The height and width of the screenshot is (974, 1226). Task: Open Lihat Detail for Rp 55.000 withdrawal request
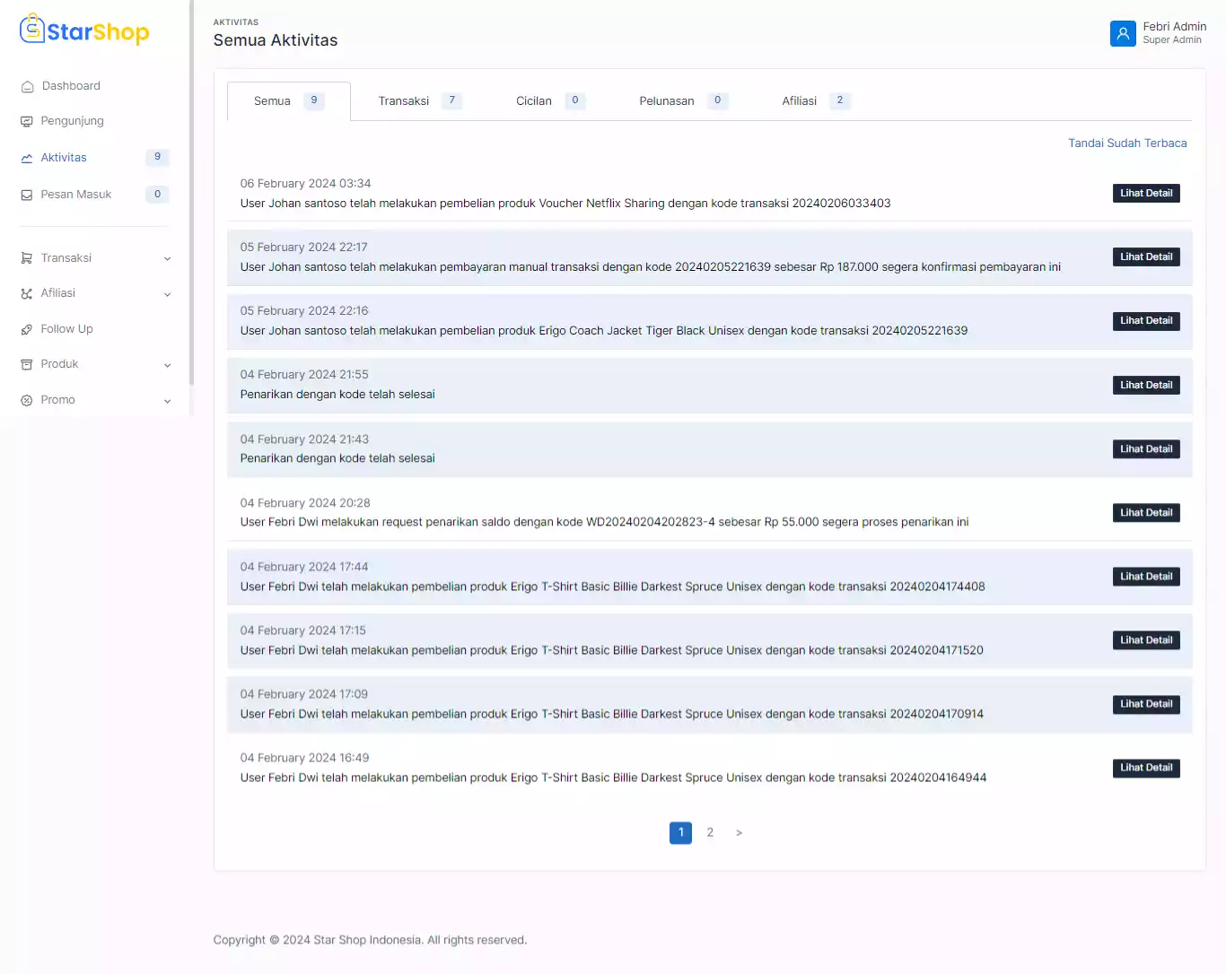(1145, 513)
